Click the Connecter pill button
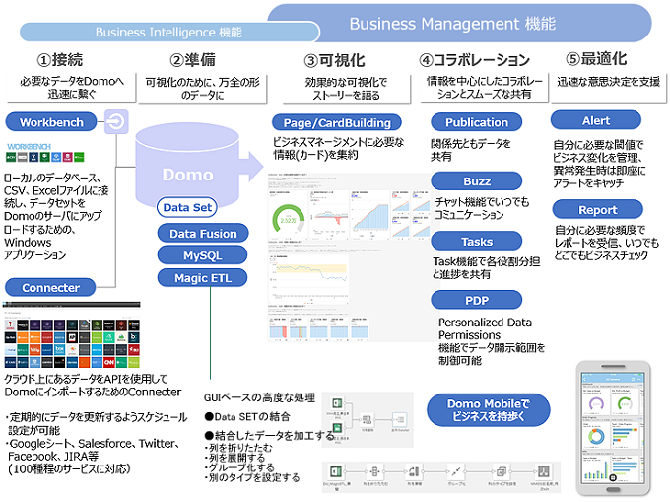Viewport: 670px width, 502px height. point(50,287)
